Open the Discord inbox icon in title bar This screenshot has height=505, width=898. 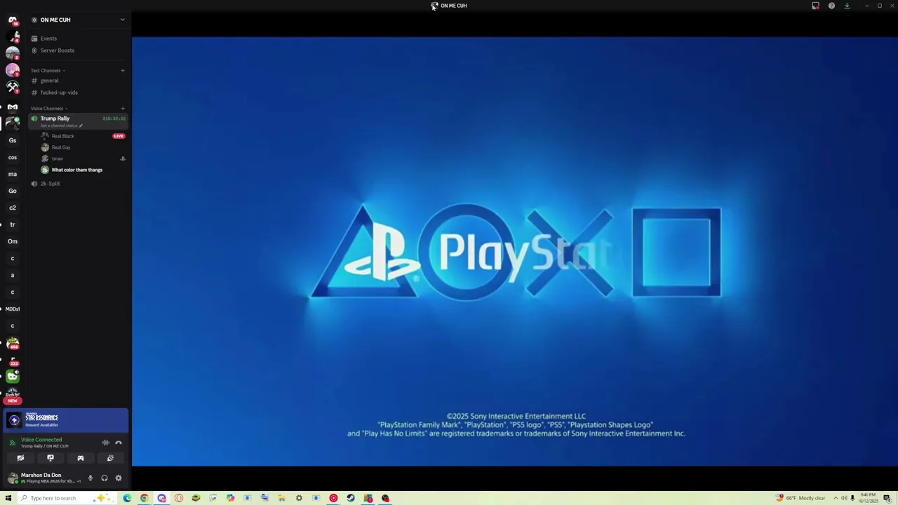click(815, 6)
